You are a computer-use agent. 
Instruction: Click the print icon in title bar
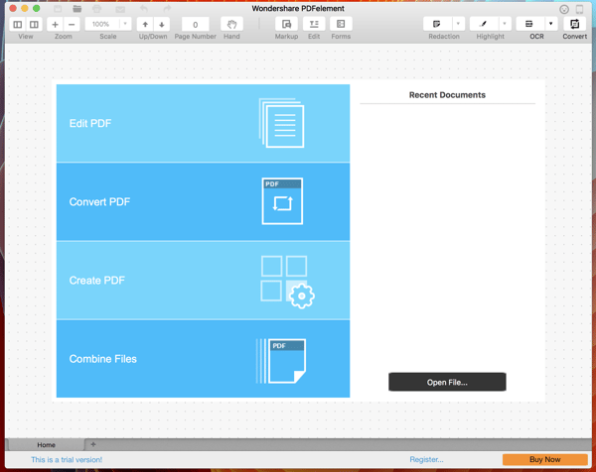click(x=97, y=9)
